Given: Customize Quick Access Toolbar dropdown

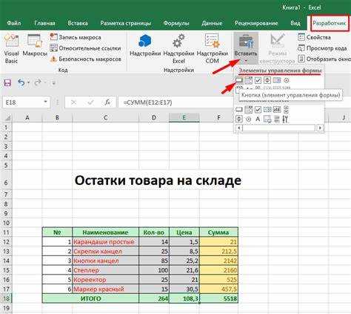Looking at the screenshot, I should click(x=53, y=83).
